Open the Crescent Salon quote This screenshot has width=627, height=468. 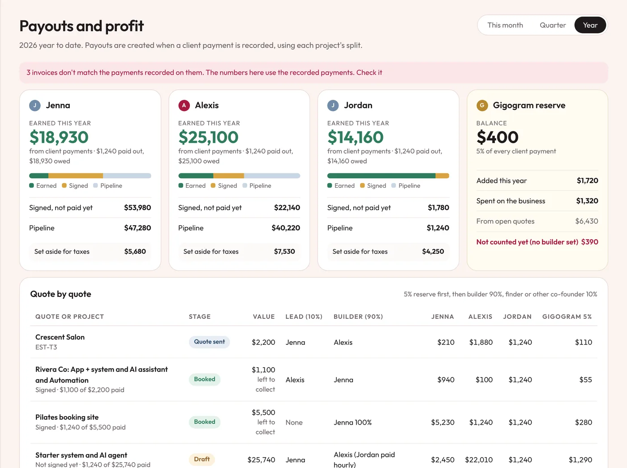pyautogui.click(x=60, y=337)
